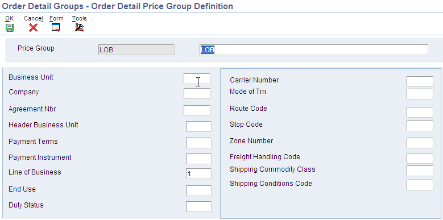Screen dimensions: 443x220
Task: Click the OK text label
Action: click(9, 18)
